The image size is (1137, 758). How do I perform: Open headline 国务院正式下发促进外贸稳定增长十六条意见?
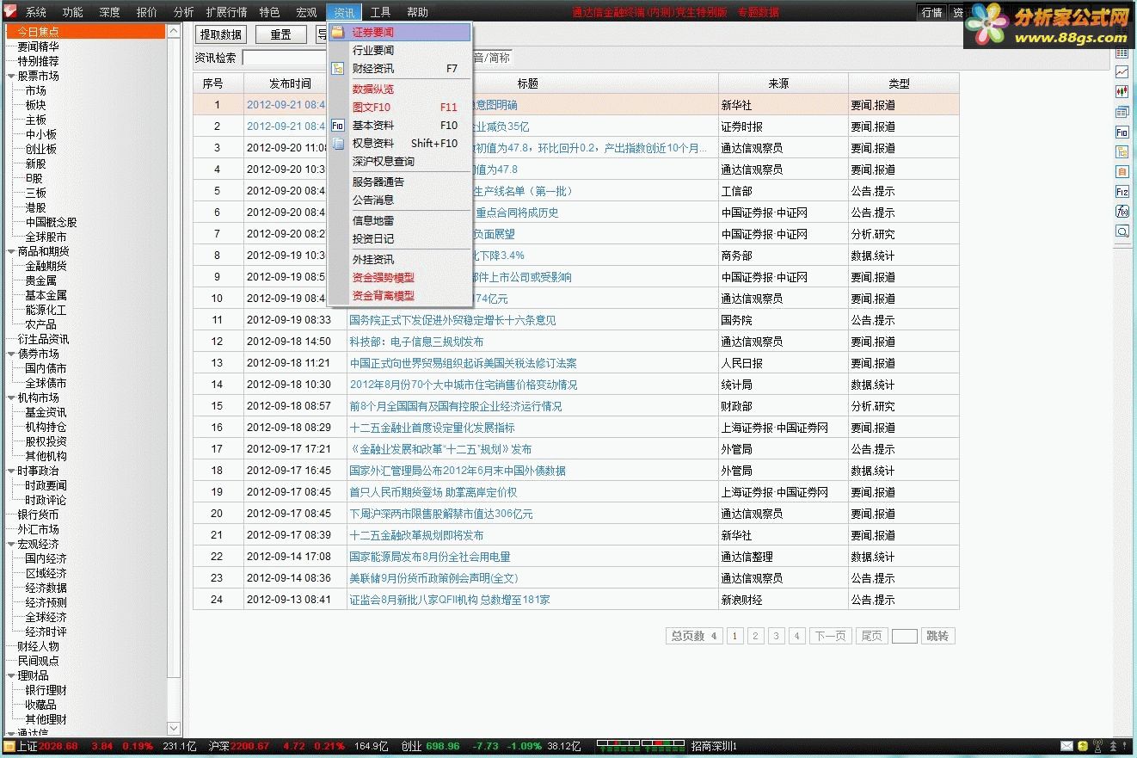coord(452,320)
